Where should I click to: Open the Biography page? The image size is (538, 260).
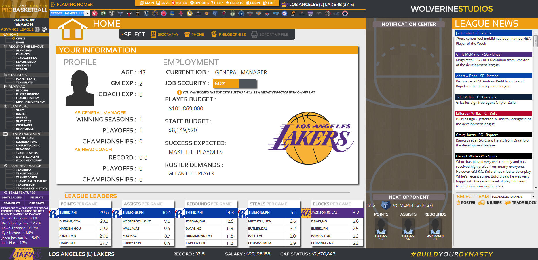164,35
